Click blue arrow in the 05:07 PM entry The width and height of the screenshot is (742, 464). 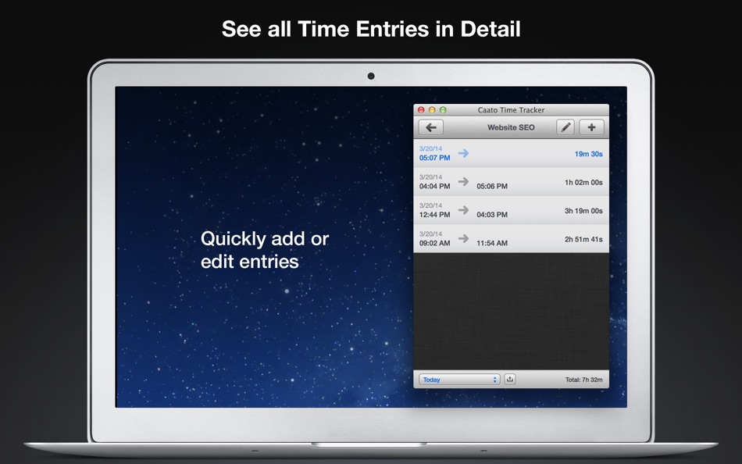click(x=463, y=153)
